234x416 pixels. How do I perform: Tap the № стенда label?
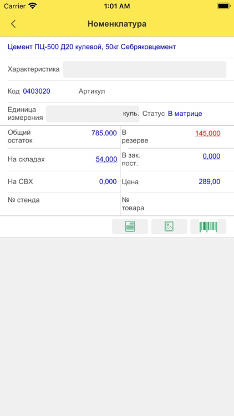24,200
